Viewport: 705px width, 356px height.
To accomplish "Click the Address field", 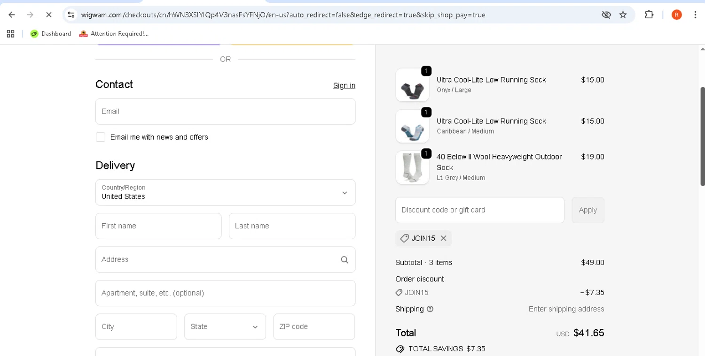I will 225,259.
